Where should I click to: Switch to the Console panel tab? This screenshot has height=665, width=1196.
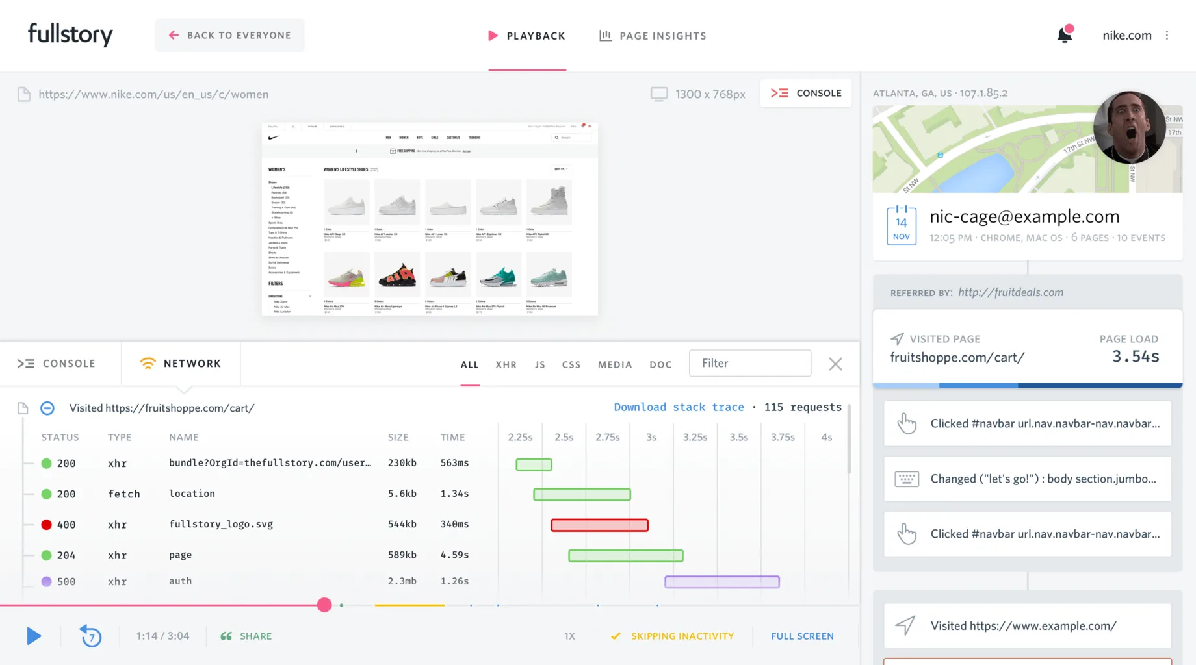(57, 364)
